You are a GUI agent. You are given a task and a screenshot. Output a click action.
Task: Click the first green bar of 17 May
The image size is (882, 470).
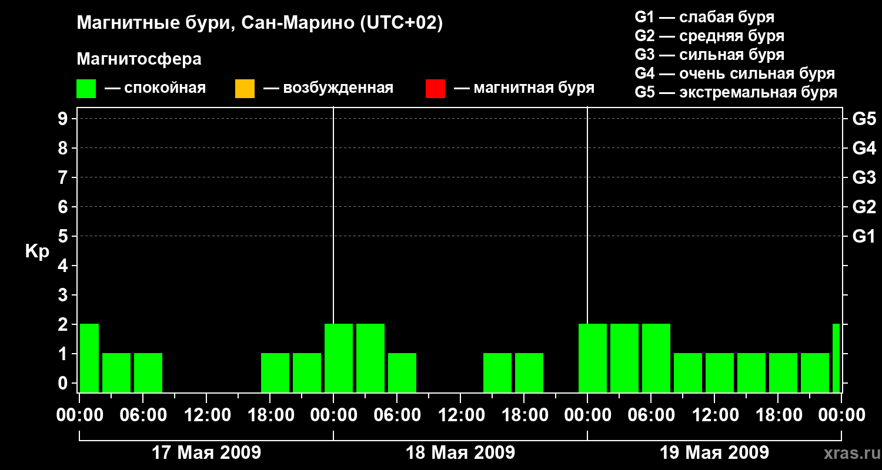click(x=89, y=357)
